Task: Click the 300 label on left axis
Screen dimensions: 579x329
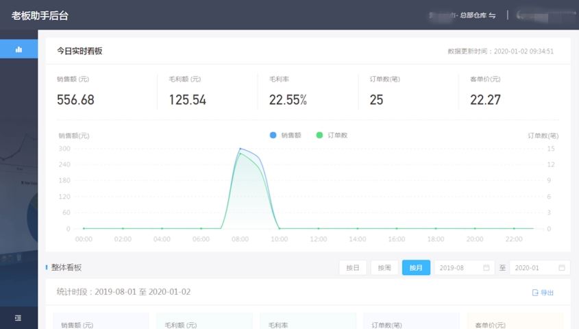Action: click(x=64, y=149)
